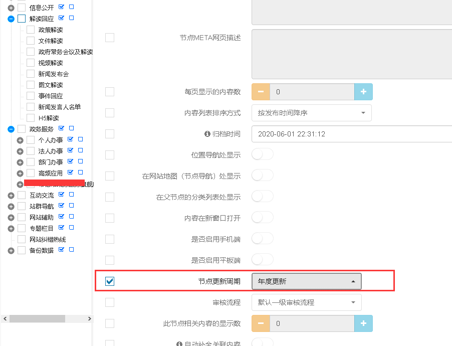Toggle the 是否启用手机端 switch
Image resolution: width=452 pixels, height=346 pixels.
[262, 239]
